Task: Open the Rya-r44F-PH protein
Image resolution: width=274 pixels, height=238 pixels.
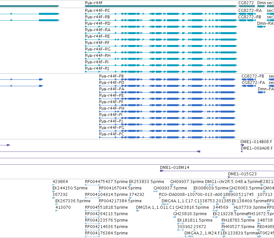Action: 112,109
